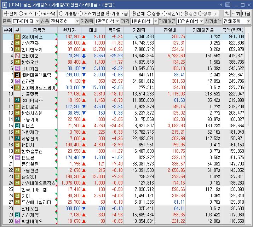The height and width of the screenshot is (227, 253).
Task: Click the 신 badge icon next to 현대차
Action: click(17, 145)
